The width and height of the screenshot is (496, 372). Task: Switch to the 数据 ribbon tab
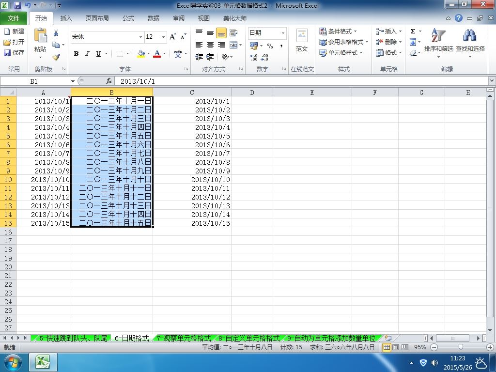tap(154, 18)
